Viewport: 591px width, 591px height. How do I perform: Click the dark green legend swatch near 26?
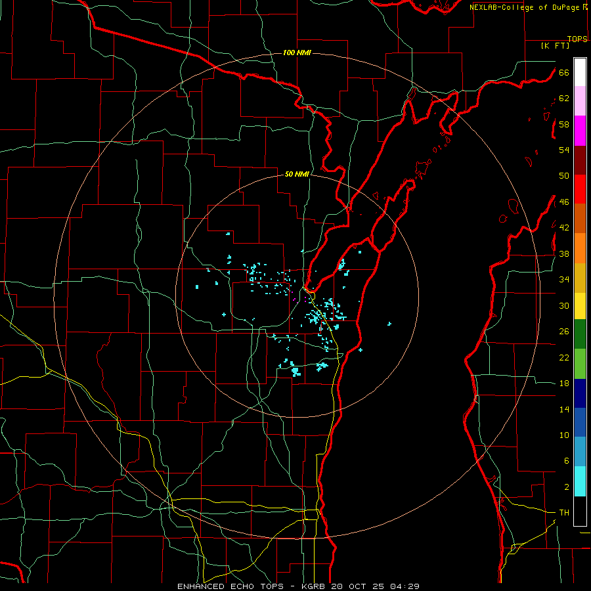click(580, 334)
